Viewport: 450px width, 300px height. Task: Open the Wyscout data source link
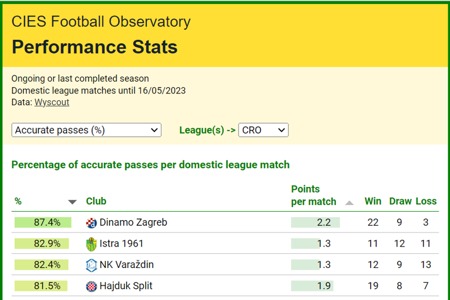(x=52, y=102)
